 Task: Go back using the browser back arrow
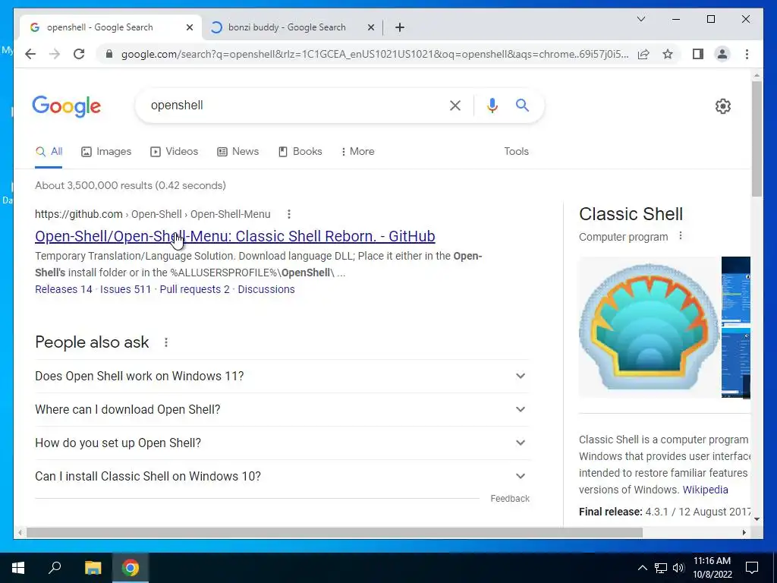coord(30,54)
